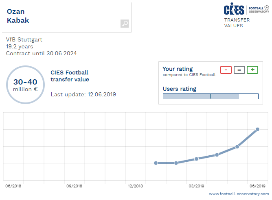Image resolution: width=272 pixels, height=200 pixels.
Task: Click the 09/2018 axis label
Action: (74, 186)
